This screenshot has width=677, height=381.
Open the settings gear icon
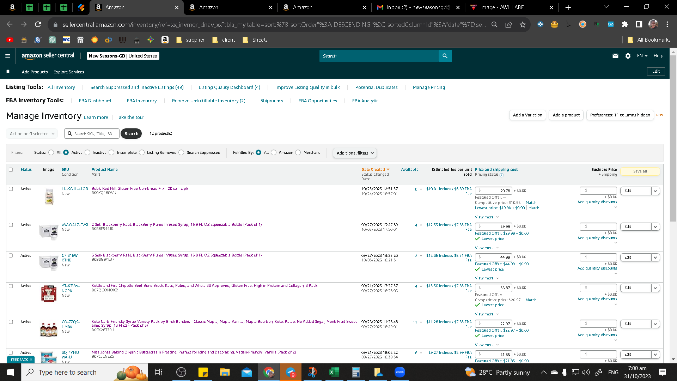[x=628, y=56]
